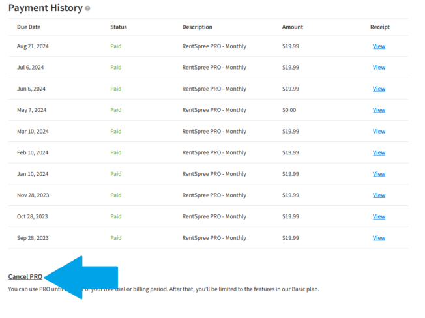The width and height of the screenshot is (425, 318).
Task: View receipt for Jul 6, 2024 payment
Action: [x=379, y=68]
